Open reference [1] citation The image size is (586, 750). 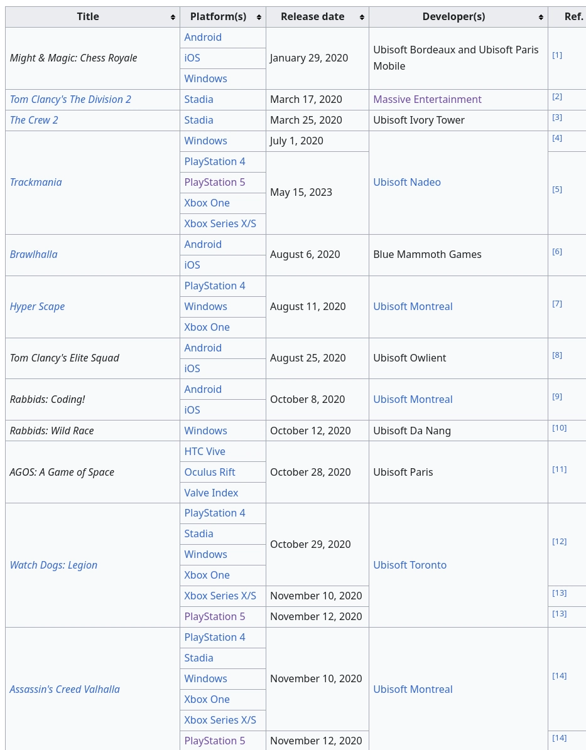point(557,55)
